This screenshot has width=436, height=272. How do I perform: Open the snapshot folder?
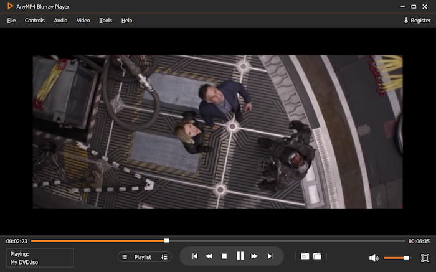click(317, 256)
